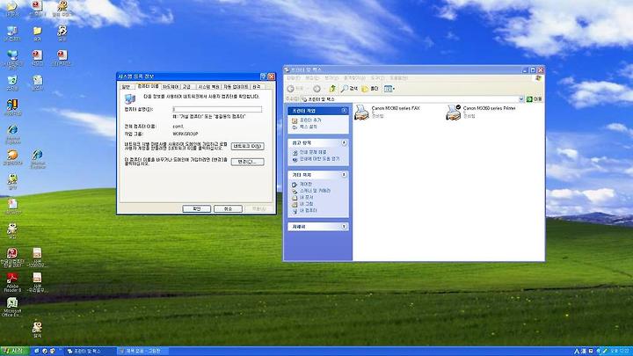Open My Documents desktop icon
This screenshot has height=356, width=633.
point(12,8)
